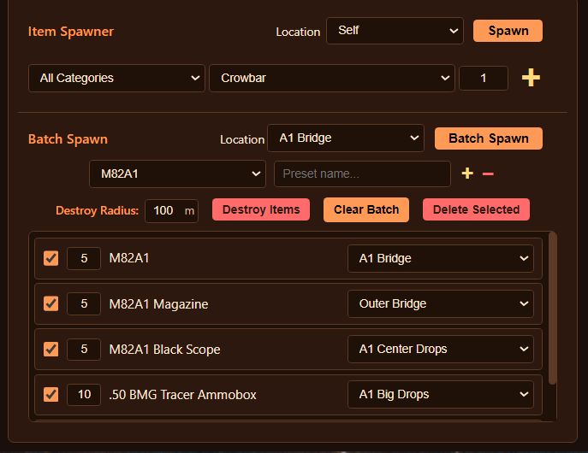588x453 pixels.
Task: Click the .50 BMG Tracer Ammobox label
Action: pos(182,395)
